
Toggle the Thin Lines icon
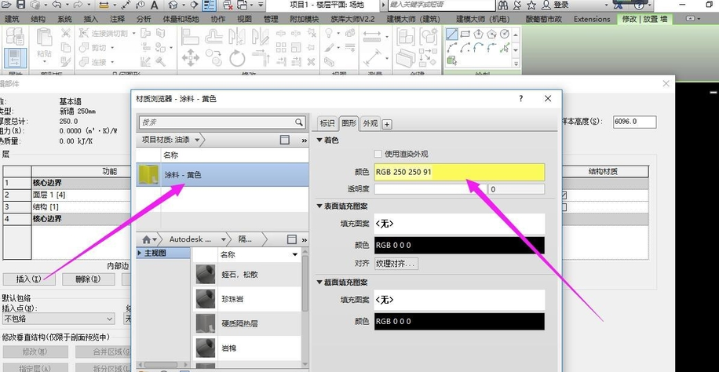pyautogui.click(x=210, y=5)
